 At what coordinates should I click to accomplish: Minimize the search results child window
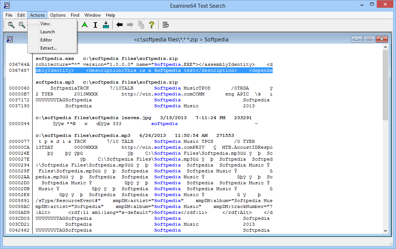(x=357, y=39)
